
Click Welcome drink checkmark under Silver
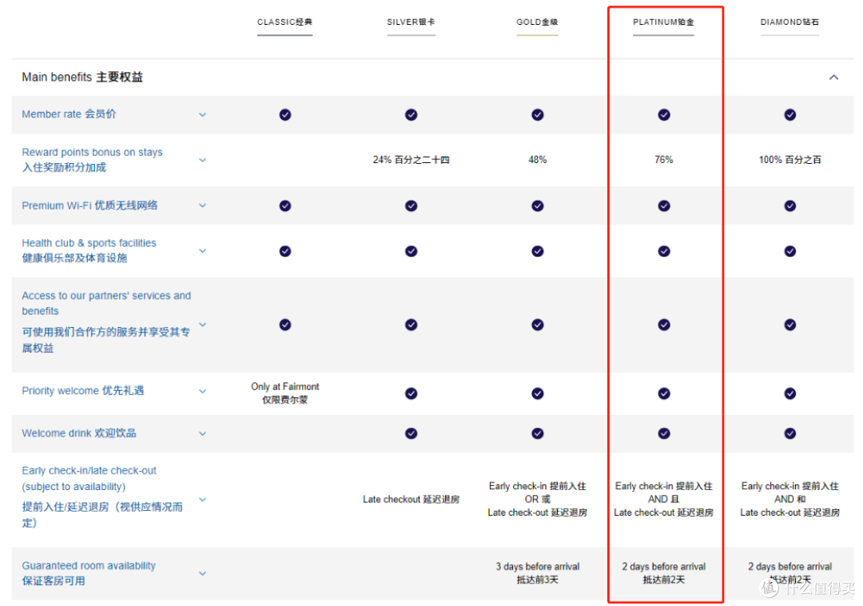pos(412,434)
